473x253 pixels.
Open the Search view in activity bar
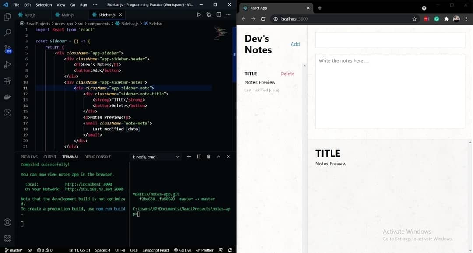7,32
